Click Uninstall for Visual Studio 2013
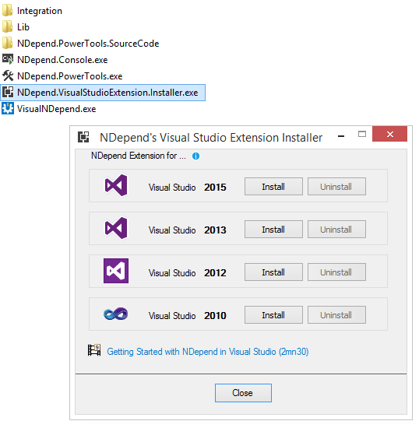The image size is (419, 428). tap(336, 230)
